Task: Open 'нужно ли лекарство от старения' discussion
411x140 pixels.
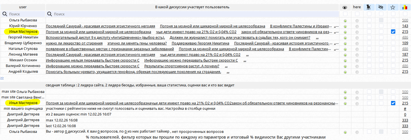Action: pos(74,43)
